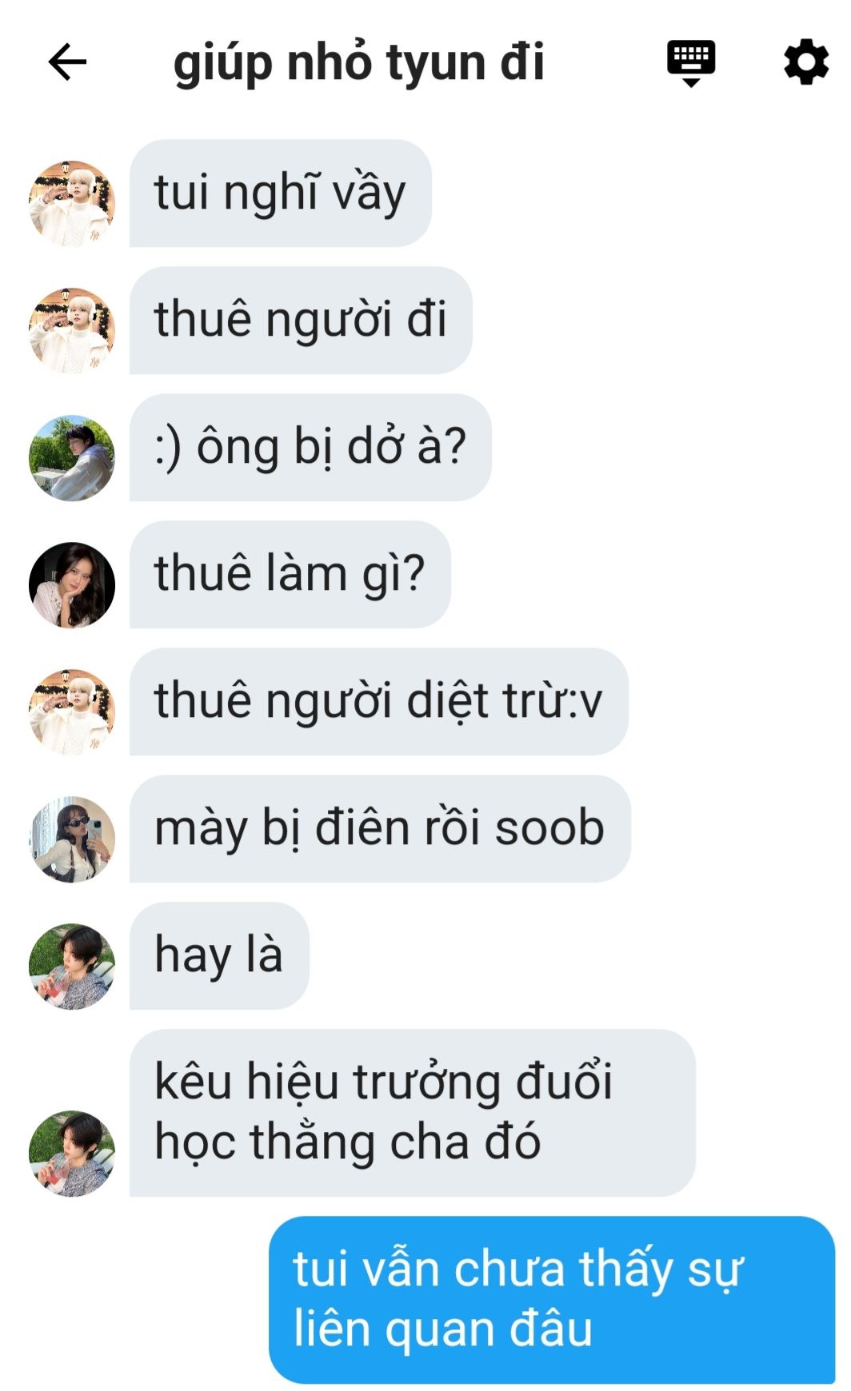Select the 'kêu hiệu trưởng đuổi học' bubble

pyautogui.click(x=413, y=1112)
